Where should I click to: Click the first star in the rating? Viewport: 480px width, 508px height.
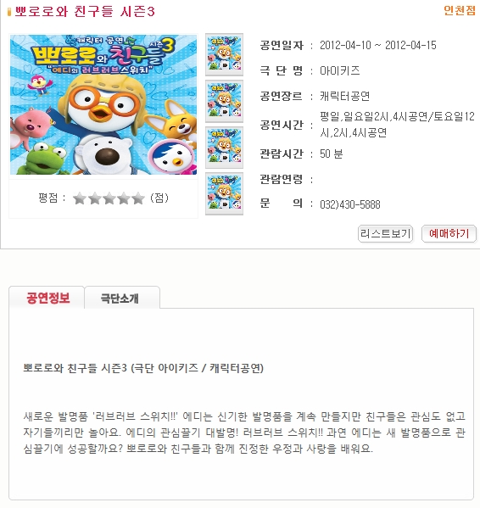coord(80,198)
